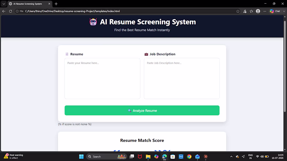Viewport: 287px width, 161px height.
Task: Open Copilot app in taskbar
Action: pos(156,157)
